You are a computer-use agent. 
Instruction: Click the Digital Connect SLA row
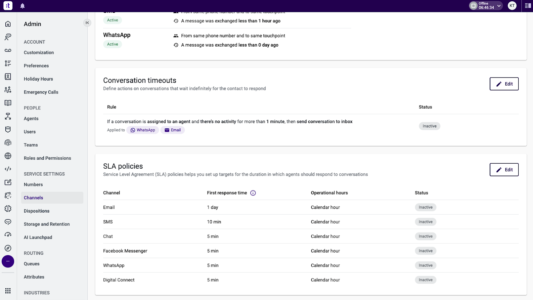[x=311, y=280]
